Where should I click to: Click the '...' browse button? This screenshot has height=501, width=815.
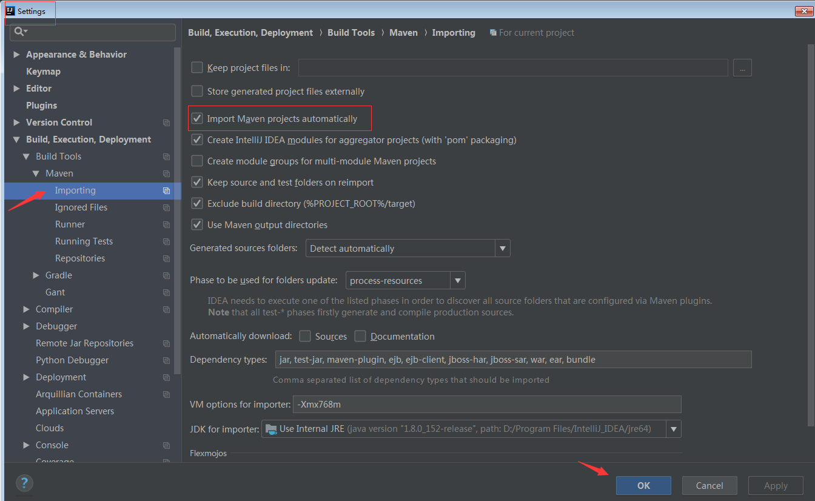[742, 67]
